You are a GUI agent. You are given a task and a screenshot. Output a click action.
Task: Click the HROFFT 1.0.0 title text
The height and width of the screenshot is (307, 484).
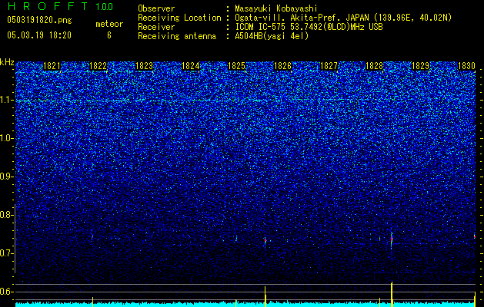(60, 6)
